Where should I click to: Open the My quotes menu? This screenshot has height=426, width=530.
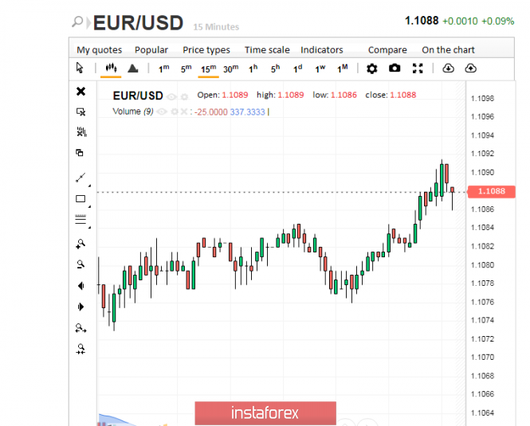tap(99, 50)
